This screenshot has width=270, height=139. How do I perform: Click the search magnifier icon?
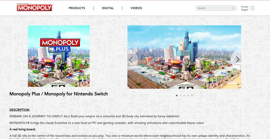coord(233,8)
